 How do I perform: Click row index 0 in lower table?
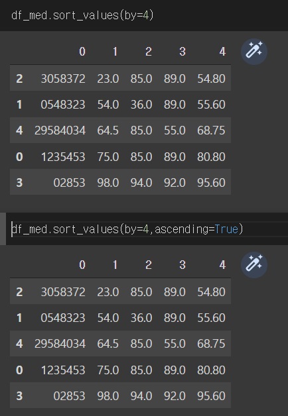(19, 370)
